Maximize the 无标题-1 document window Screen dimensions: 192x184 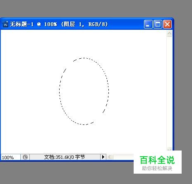[x=158, y=24]
